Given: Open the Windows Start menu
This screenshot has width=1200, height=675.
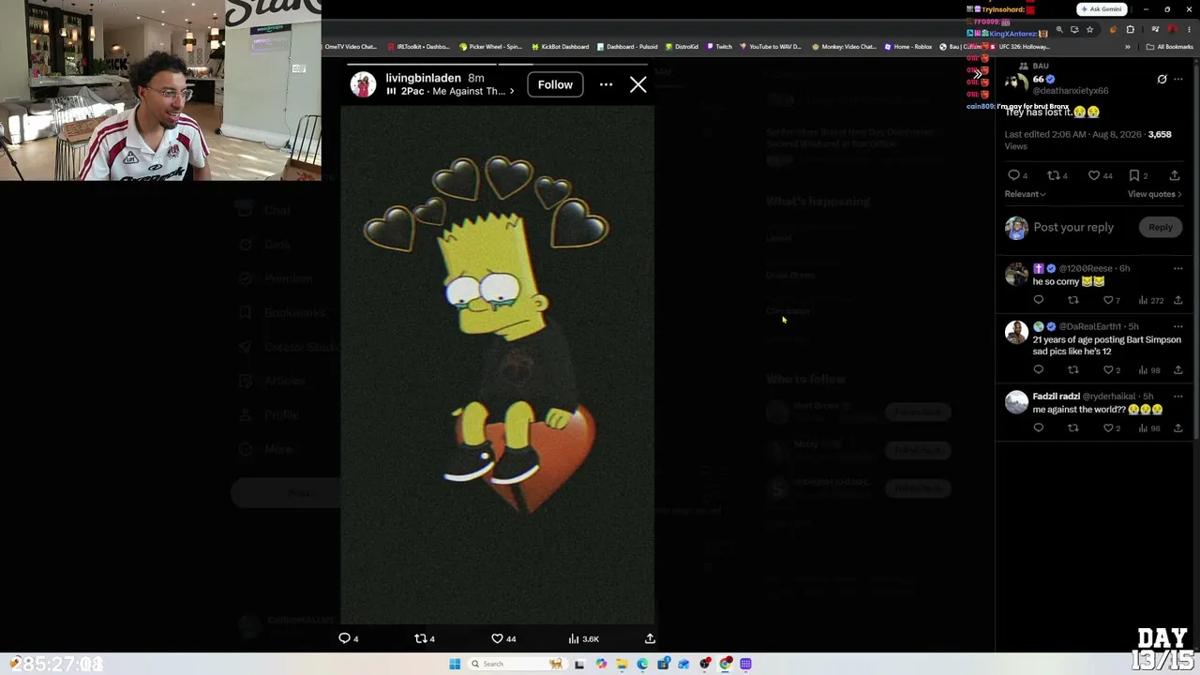Looking at the screenshot, I should (x=455, y=664).
